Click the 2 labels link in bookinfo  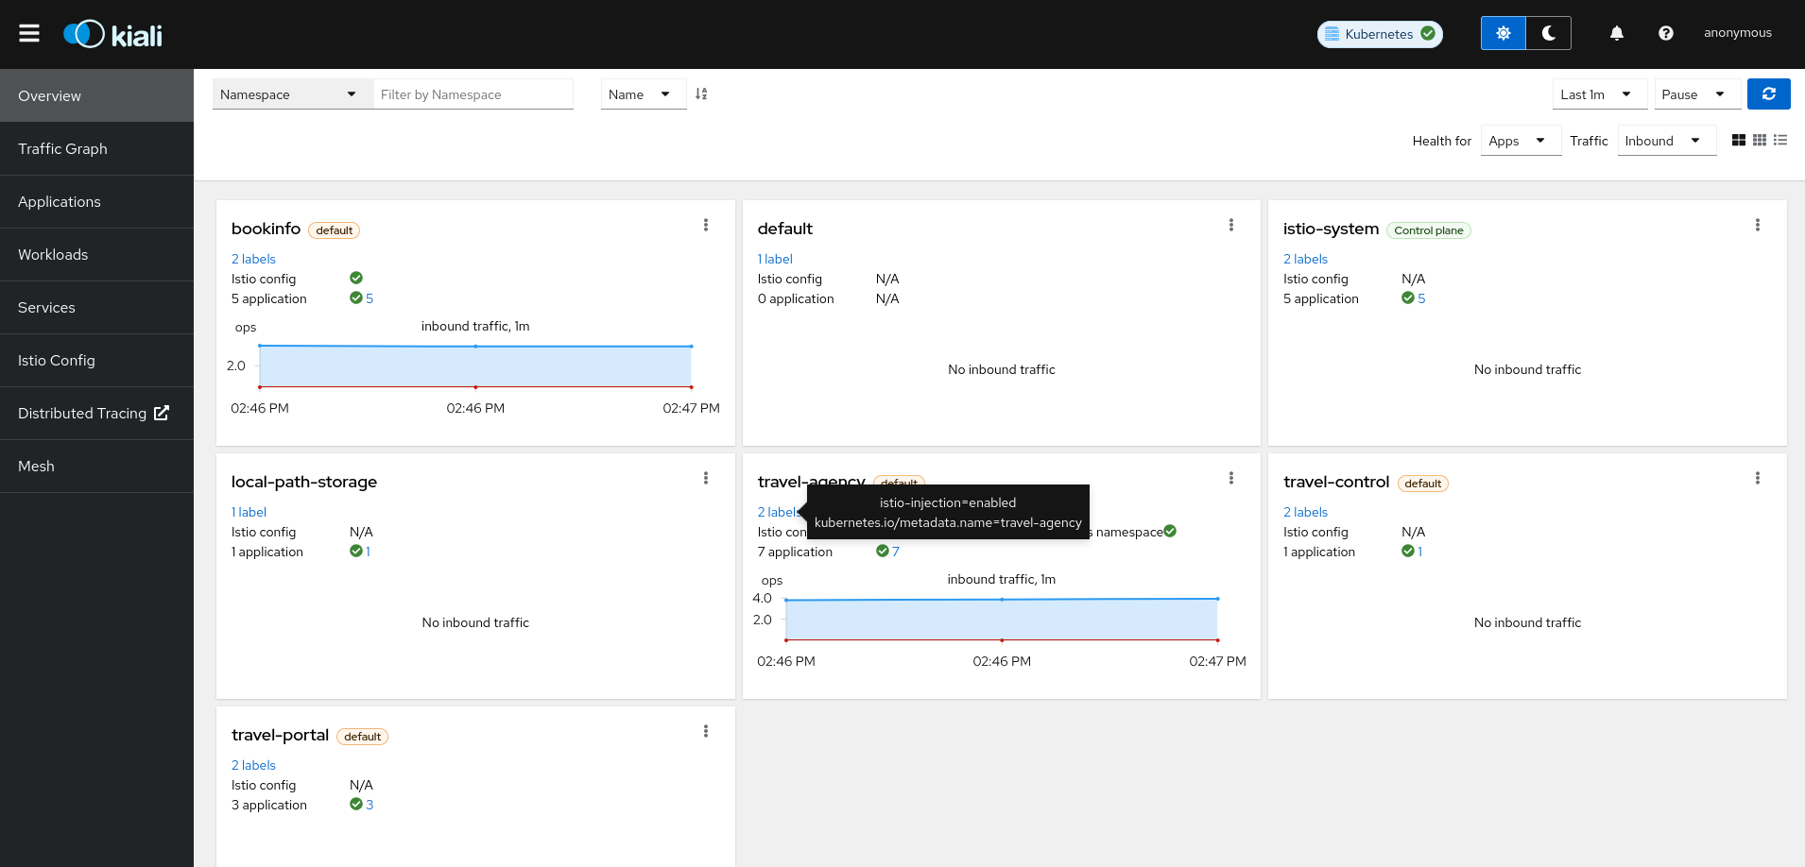253,259
